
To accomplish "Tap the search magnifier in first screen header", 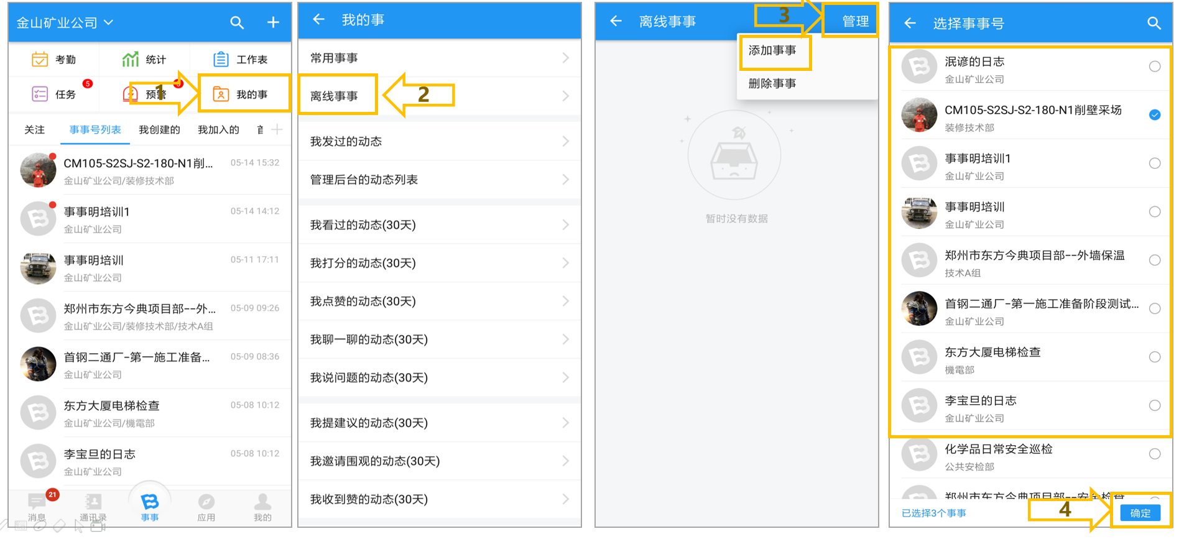I will [237, 23].
